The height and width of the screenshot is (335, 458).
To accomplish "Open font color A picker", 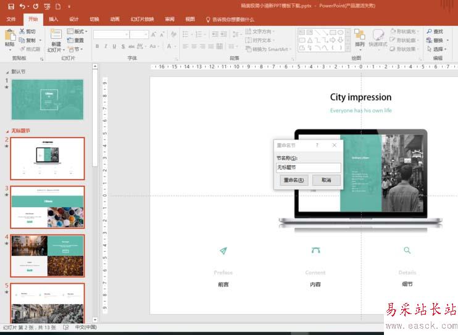I will [169, 46].
